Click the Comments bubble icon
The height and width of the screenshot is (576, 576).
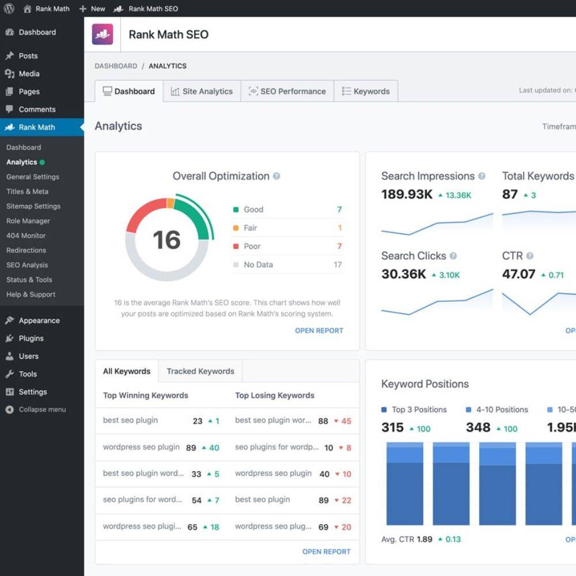tap(10, 109)
